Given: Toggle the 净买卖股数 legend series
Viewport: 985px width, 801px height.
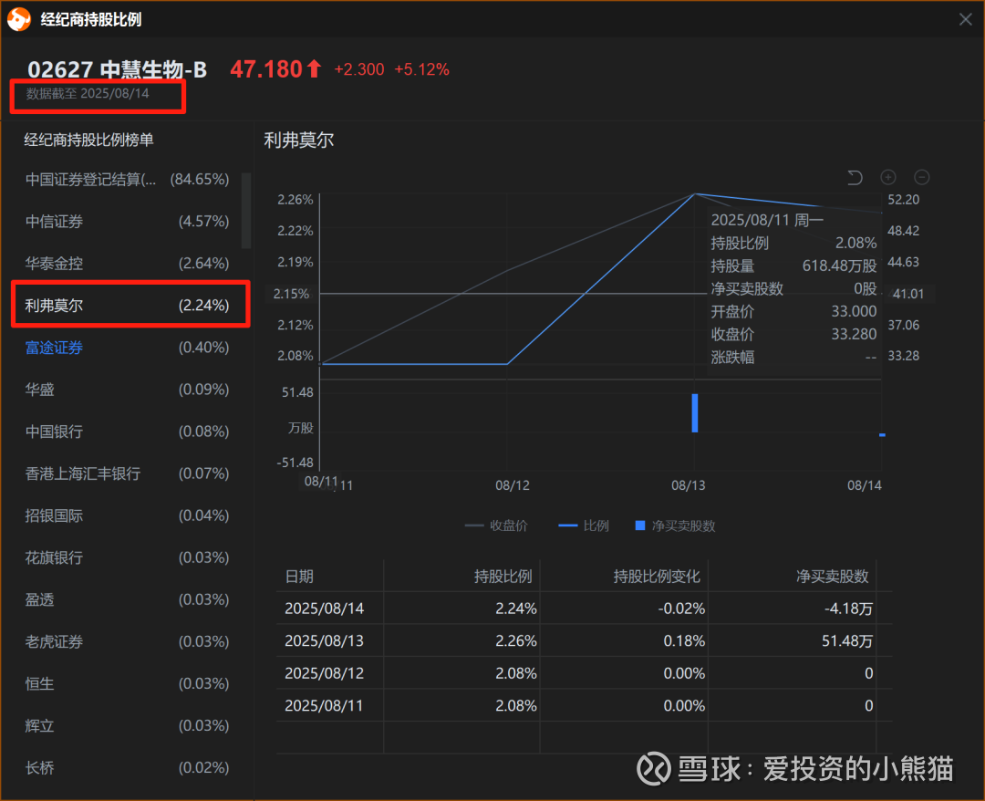Looking at the screenshot, I should (676, 525).
